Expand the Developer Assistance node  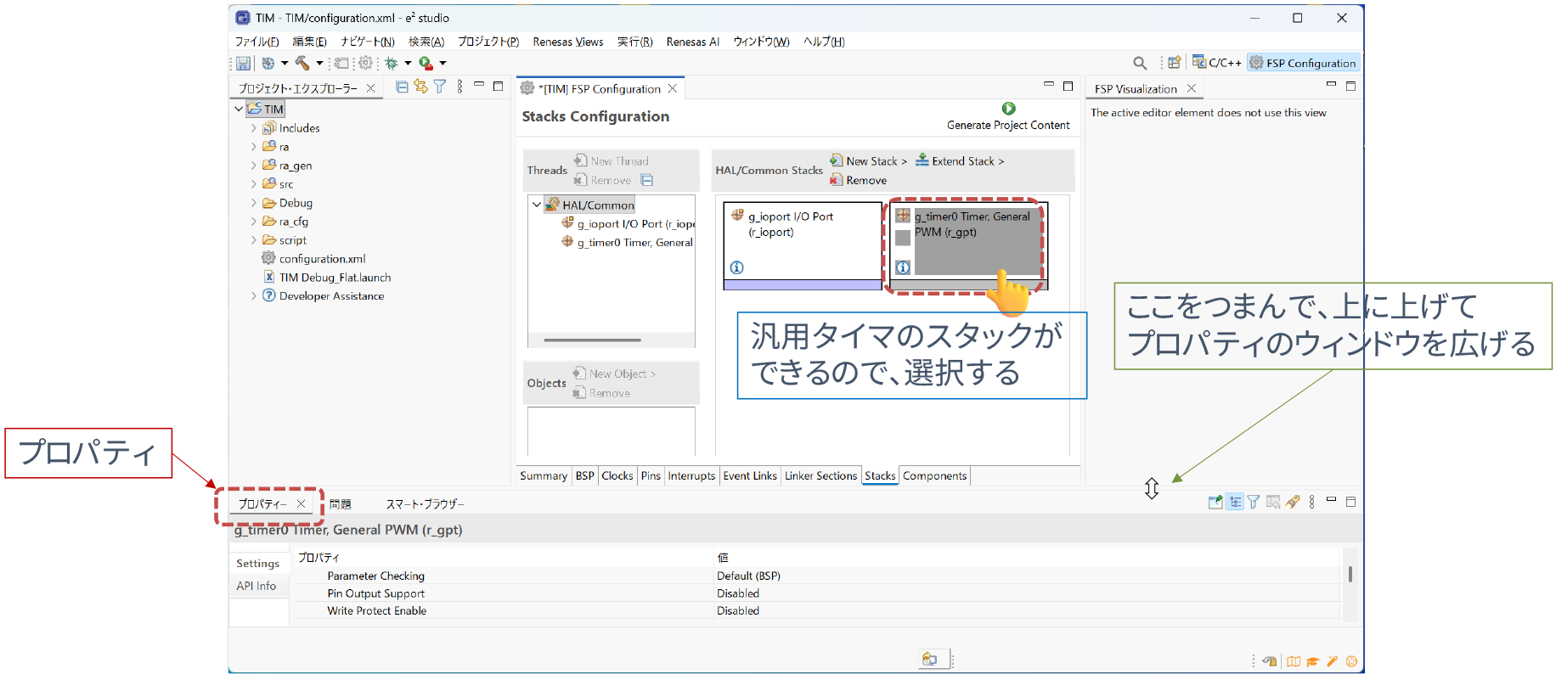(253, 296)
